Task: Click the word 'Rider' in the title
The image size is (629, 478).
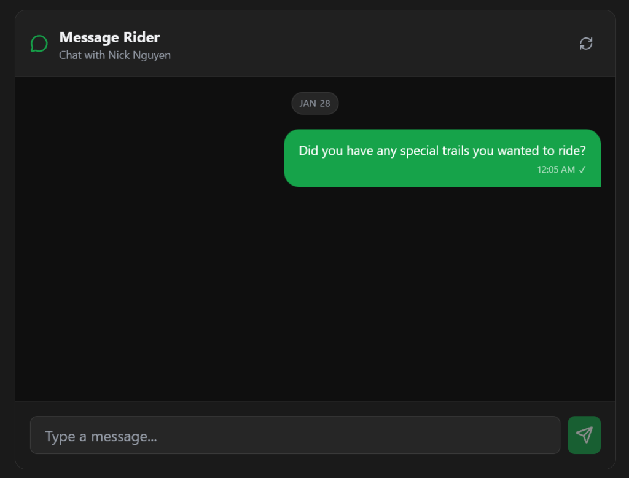Action: click(x=141, y=37)
